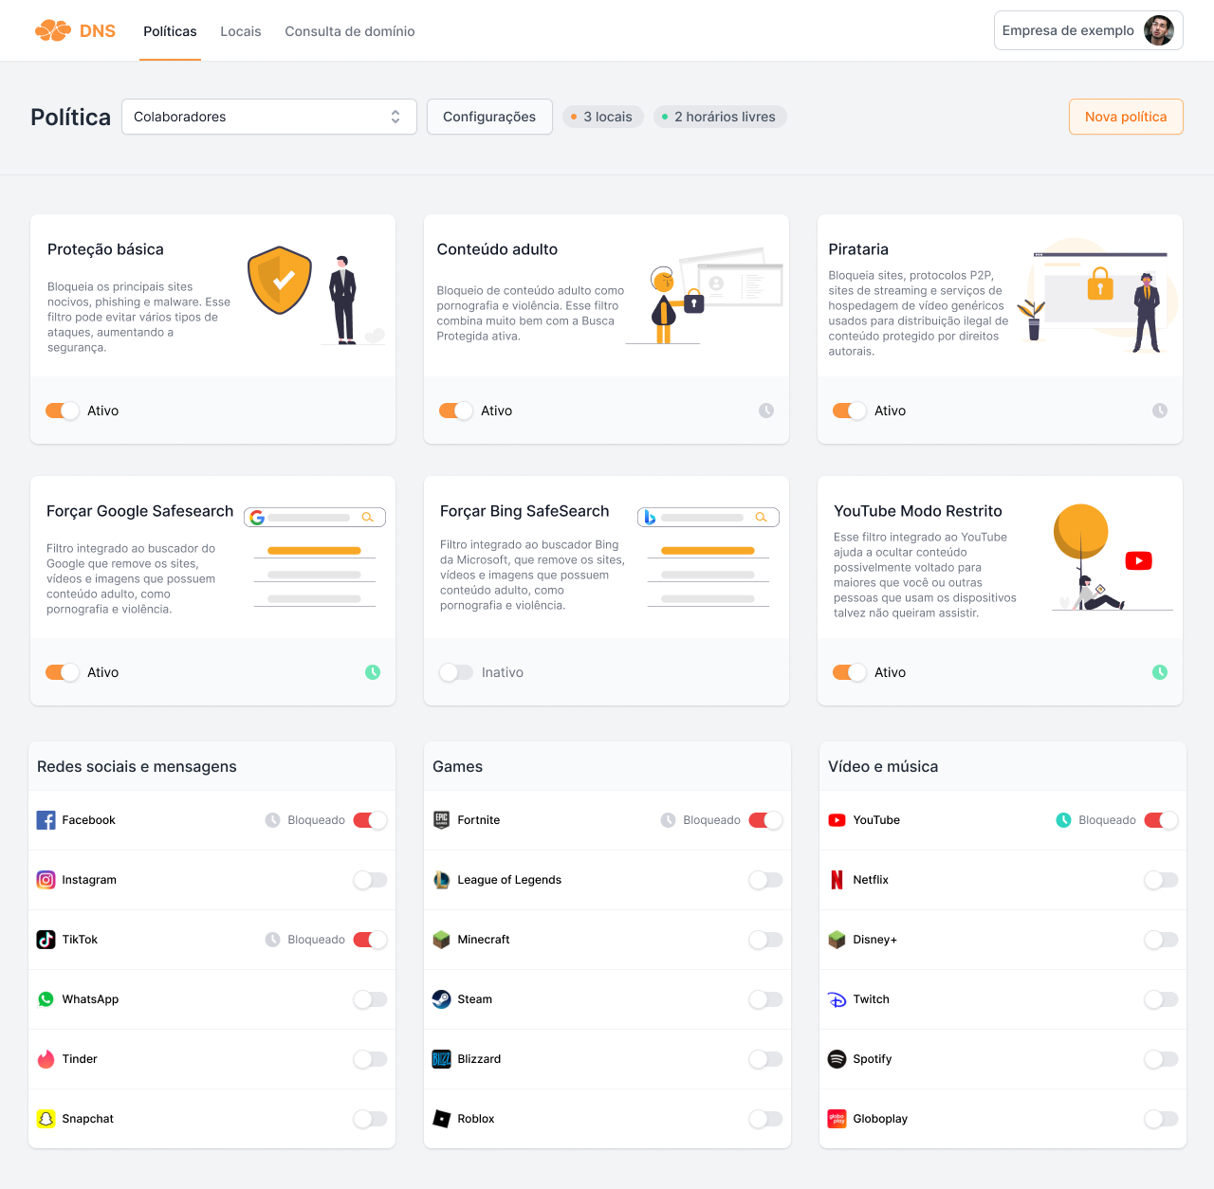
Task: Open the Colaboradores policy dropdown
Action: point(269,117)
